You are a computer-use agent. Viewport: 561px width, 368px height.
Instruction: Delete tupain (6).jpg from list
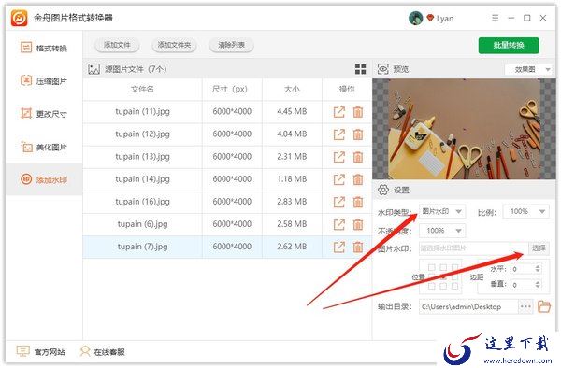coord(358,224)
